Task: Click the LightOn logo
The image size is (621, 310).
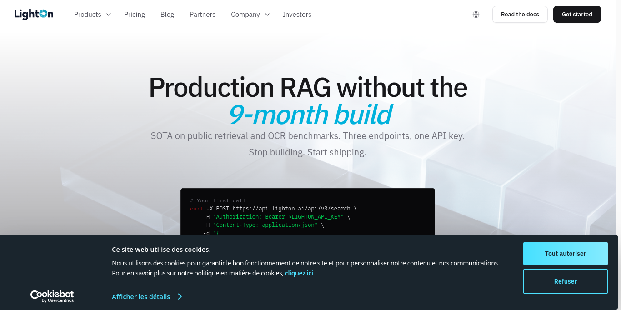Action: 34,14
